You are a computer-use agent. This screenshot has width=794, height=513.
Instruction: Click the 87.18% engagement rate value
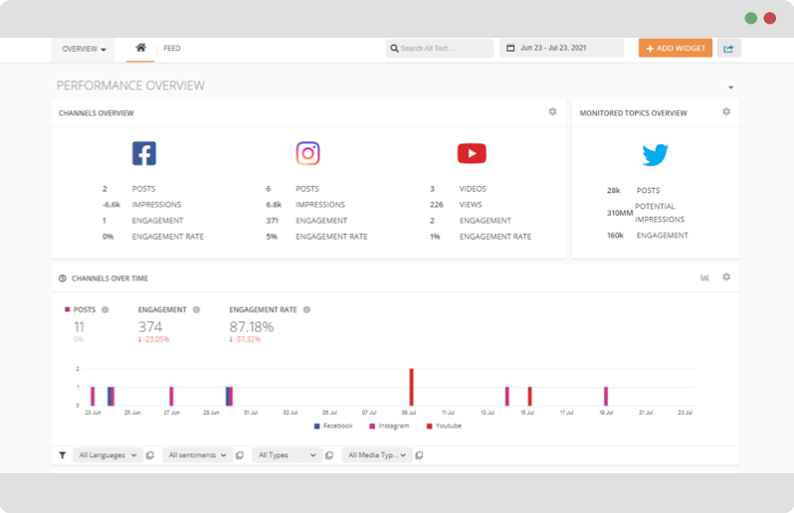click(251, 327)
